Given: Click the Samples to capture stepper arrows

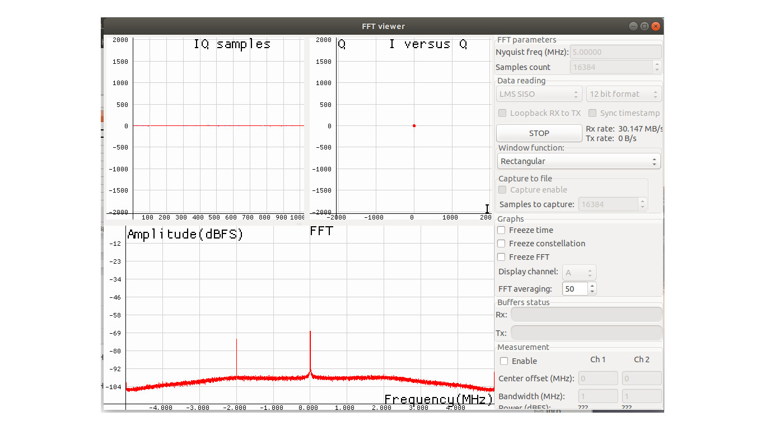Looking at the screenshot, I should point(643,204).
